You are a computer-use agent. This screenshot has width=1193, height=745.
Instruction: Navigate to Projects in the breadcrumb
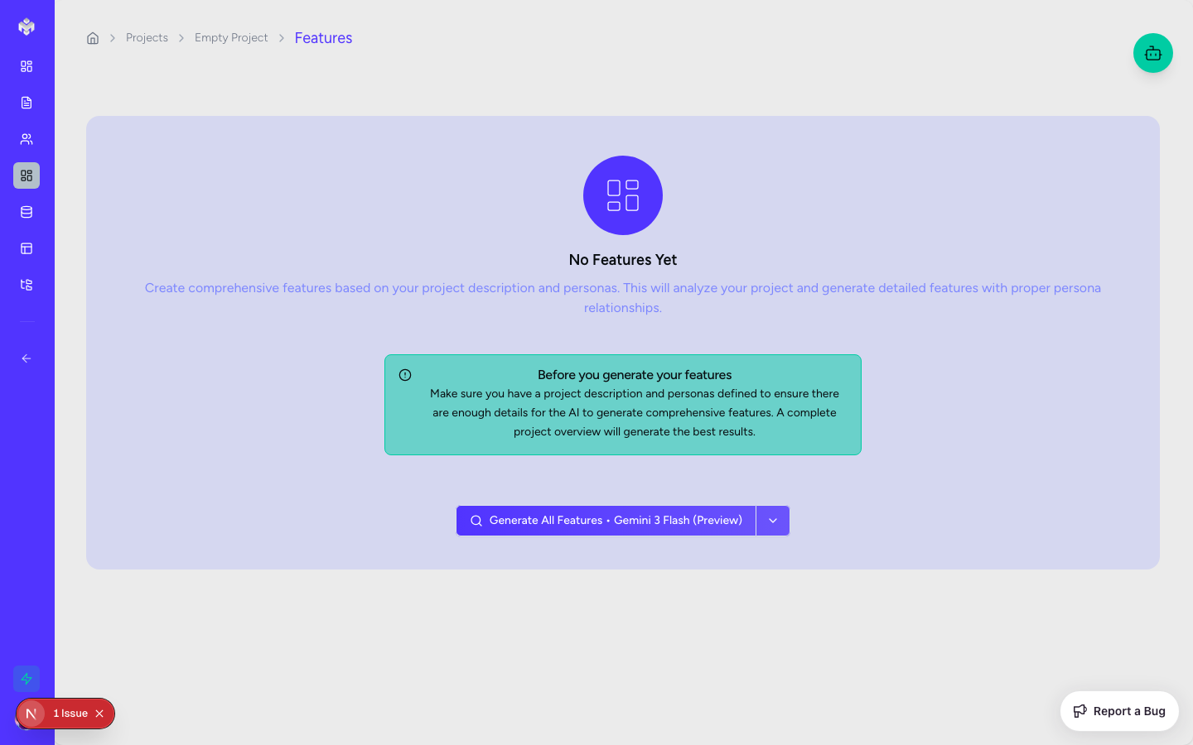click(x=147, y=38)
